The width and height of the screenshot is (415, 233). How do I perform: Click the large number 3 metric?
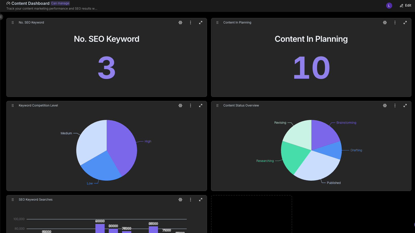click(x=107, y=68)
